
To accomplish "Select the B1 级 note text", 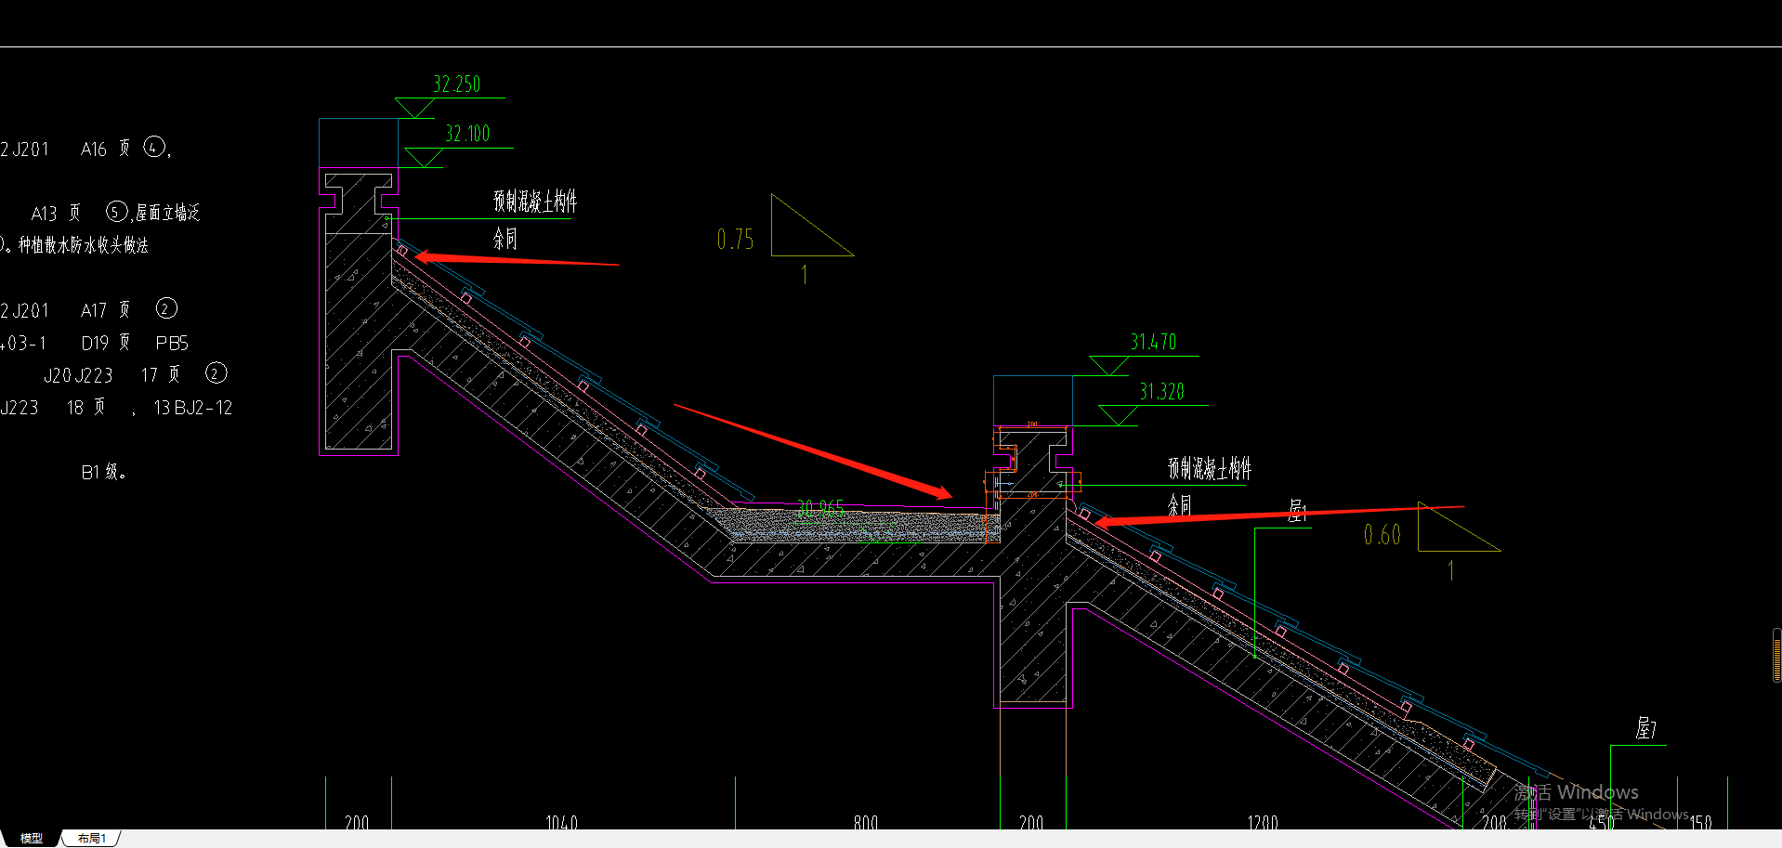I will pyautogui.click(x=103, y=472).
